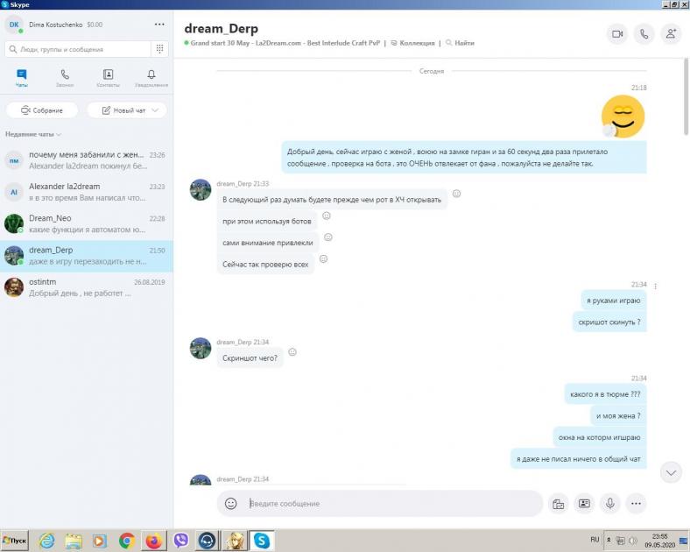The image size is (690, 552).
Task: Click the add files icon
Action: 557,504
